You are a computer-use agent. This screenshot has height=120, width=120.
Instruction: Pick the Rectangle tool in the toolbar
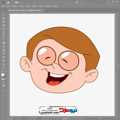pos(4,29)
